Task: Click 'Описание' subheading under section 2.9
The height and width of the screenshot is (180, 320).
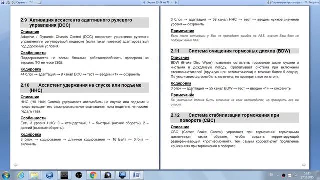Action: tap(30, 32)
